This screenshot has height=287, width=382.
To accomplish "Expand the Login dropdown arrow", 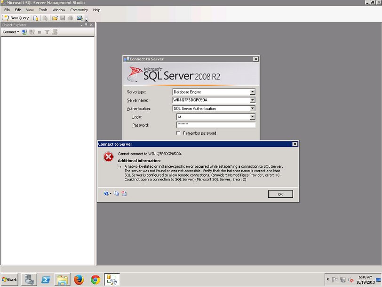I will tap(252, 117).
